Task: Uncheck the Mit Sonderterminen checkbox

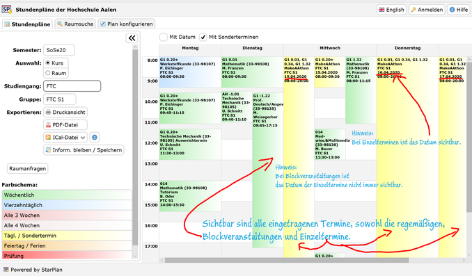Action: pos(203,37)
